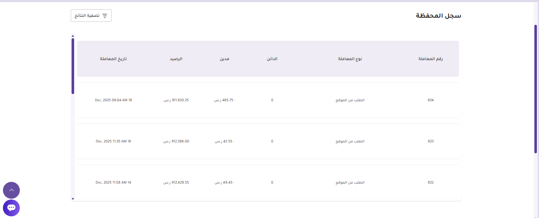Viewport: 539px width, 218px height.
Task: Select transaction number 823
Action: coord(430,141)
